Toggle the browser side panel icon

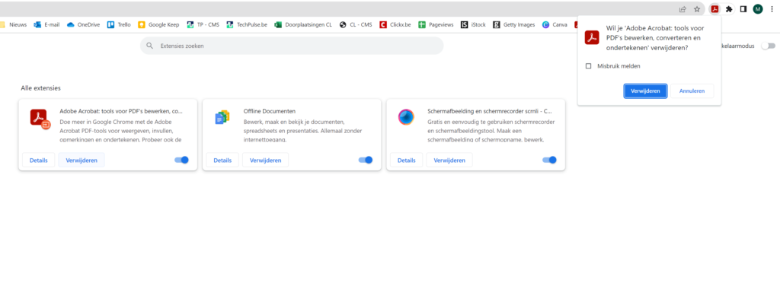point(743,9)
